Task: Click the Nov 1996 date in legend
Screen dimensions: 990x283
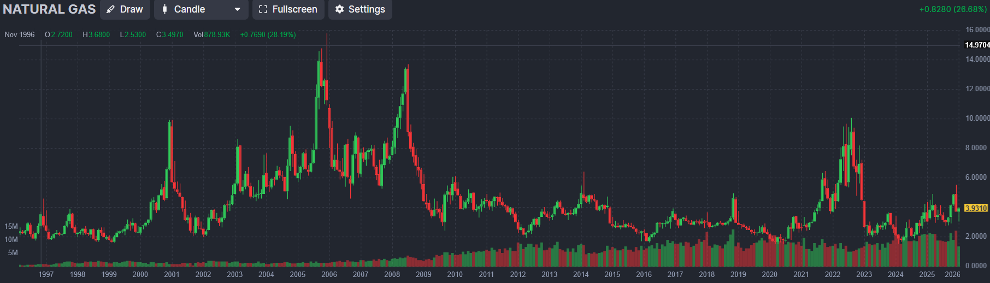Action: (20, 34)
